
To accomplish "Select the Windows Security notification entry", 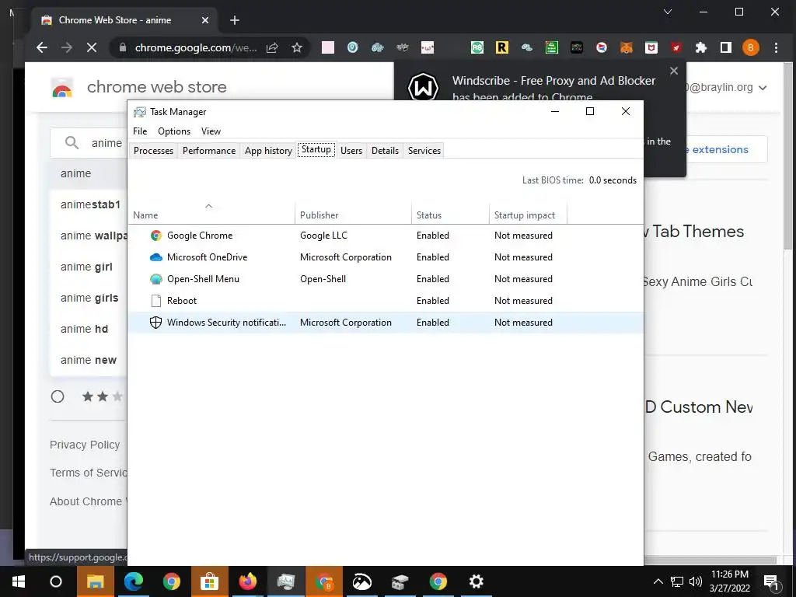I will (386, 323).
